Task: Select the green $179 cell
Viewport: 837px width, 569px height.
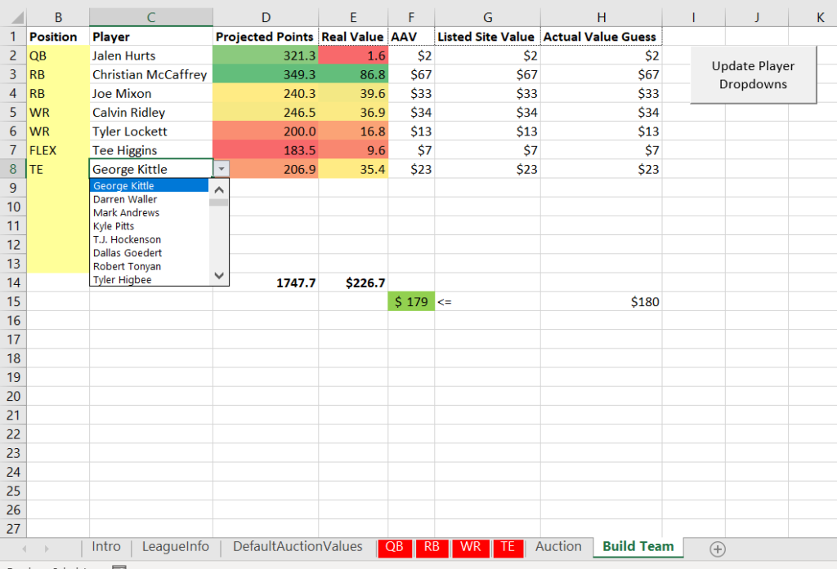Action: [x=410, y=301]
